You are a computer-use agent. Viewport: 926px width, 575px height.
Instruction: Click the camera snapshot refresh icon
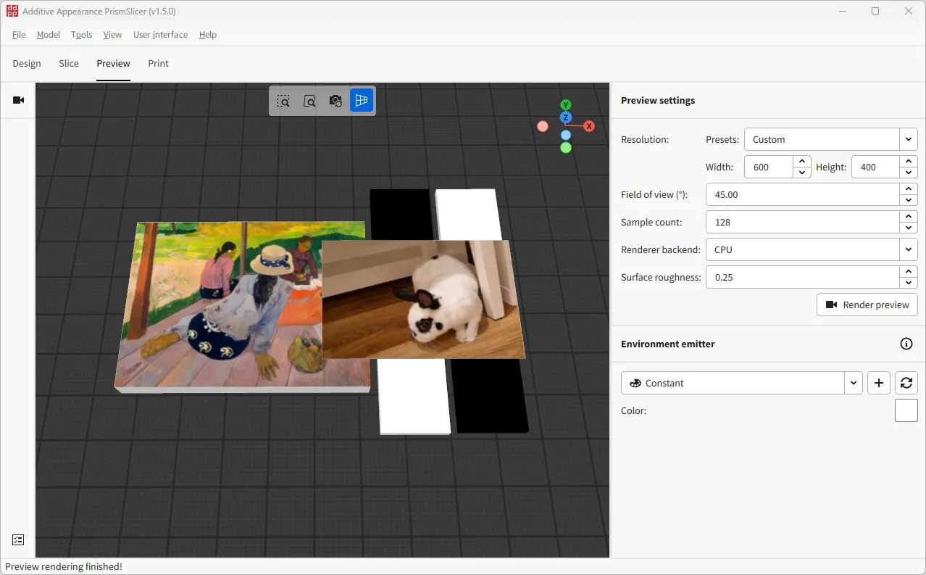335,101
